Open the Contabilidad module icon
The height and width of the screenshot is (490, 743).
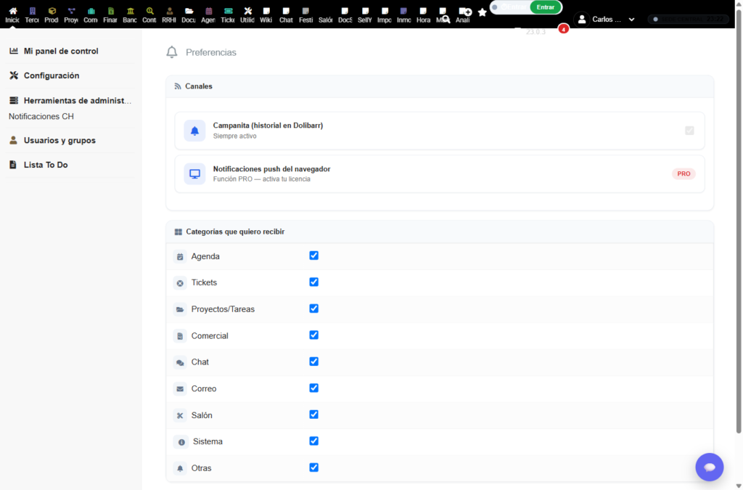(x=149, y=11)
